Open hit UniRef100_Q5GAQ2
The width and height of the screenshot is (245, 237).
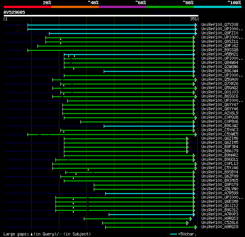pos(220,88)
